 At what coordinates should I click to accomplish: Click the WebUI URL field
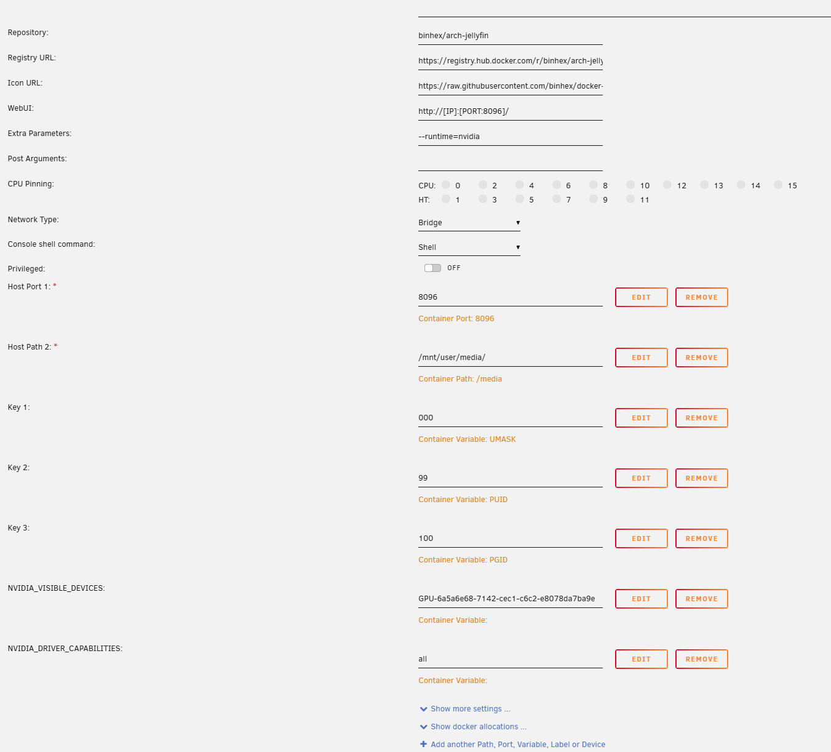pyautogui.click(x=510, y=111)
